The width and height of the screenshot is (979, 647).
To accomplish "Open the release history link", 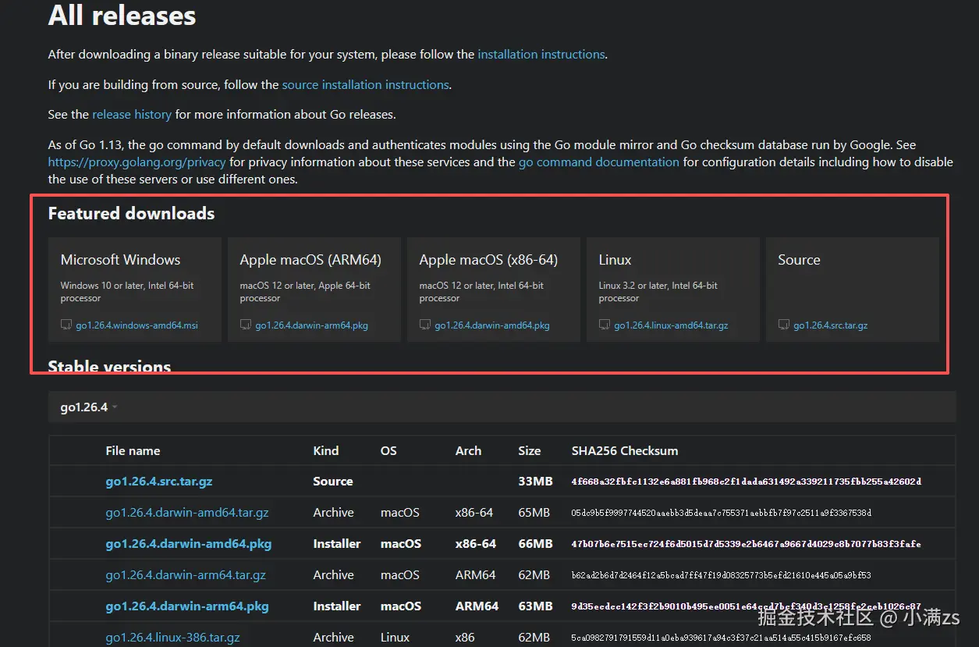I will pos(132,114).
